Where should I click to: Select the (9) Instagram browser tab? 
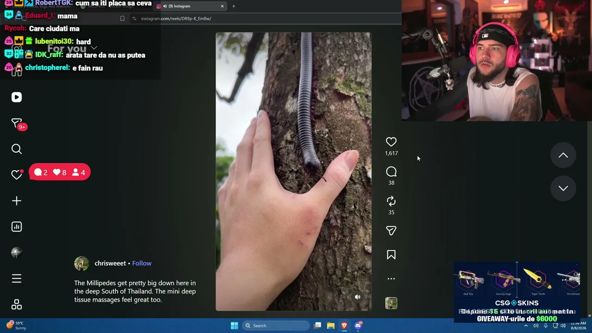tap(191, 6)
